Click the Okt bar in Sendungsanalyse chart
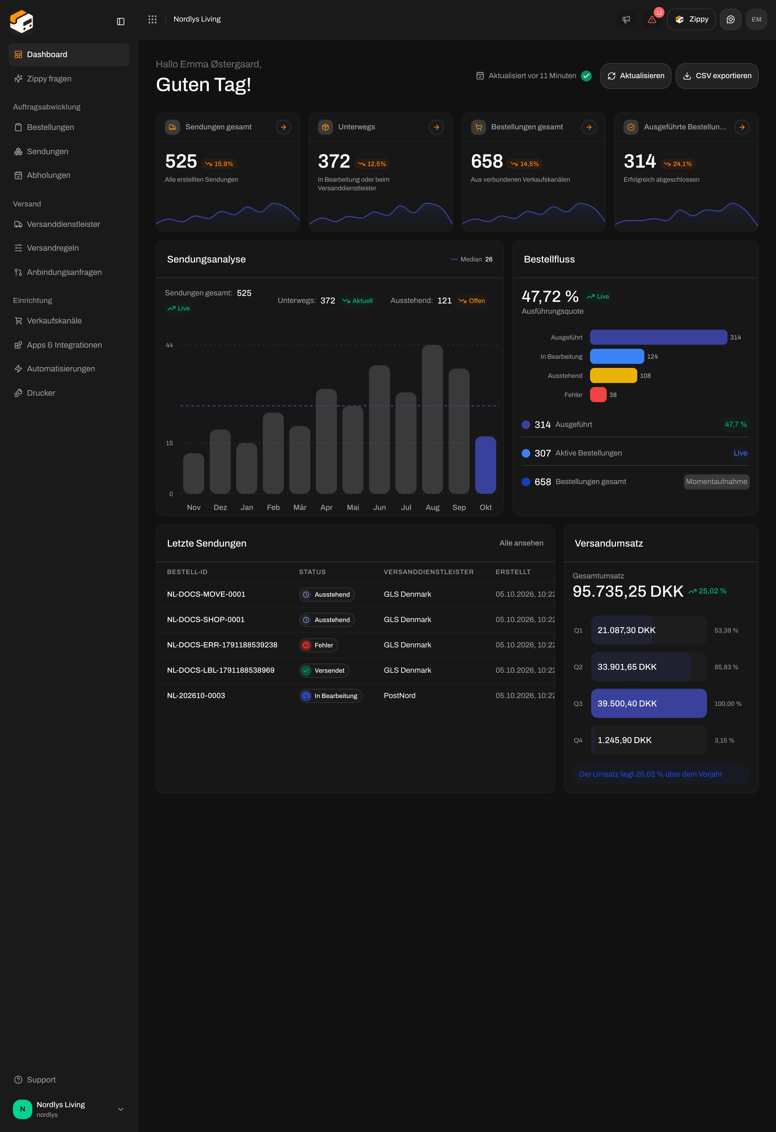 click(x=485, y=465)
